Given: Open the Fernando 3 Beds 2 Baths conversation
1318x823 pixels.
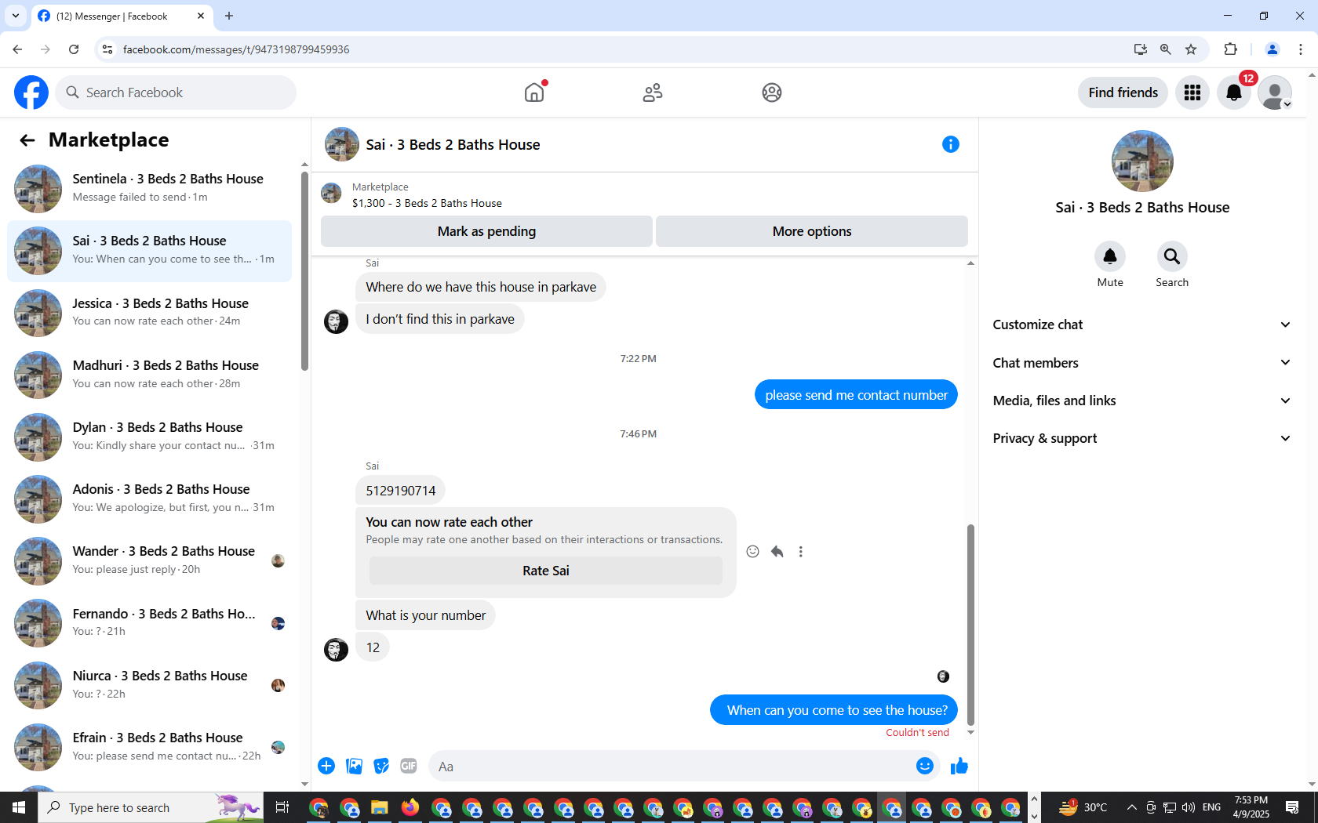Looking at the screenshot, I should [149, 622].
